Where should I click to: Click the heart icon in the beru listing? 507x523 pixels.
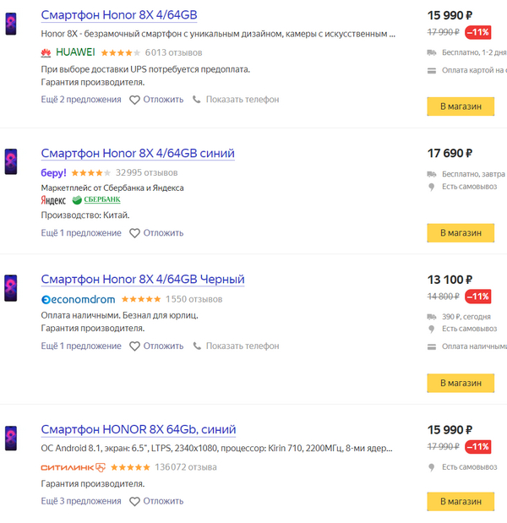tap(134, 233)
